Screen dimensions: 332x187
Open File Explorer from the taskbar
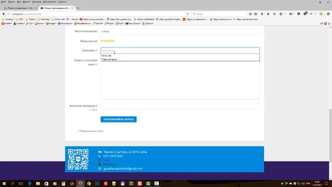38,183
